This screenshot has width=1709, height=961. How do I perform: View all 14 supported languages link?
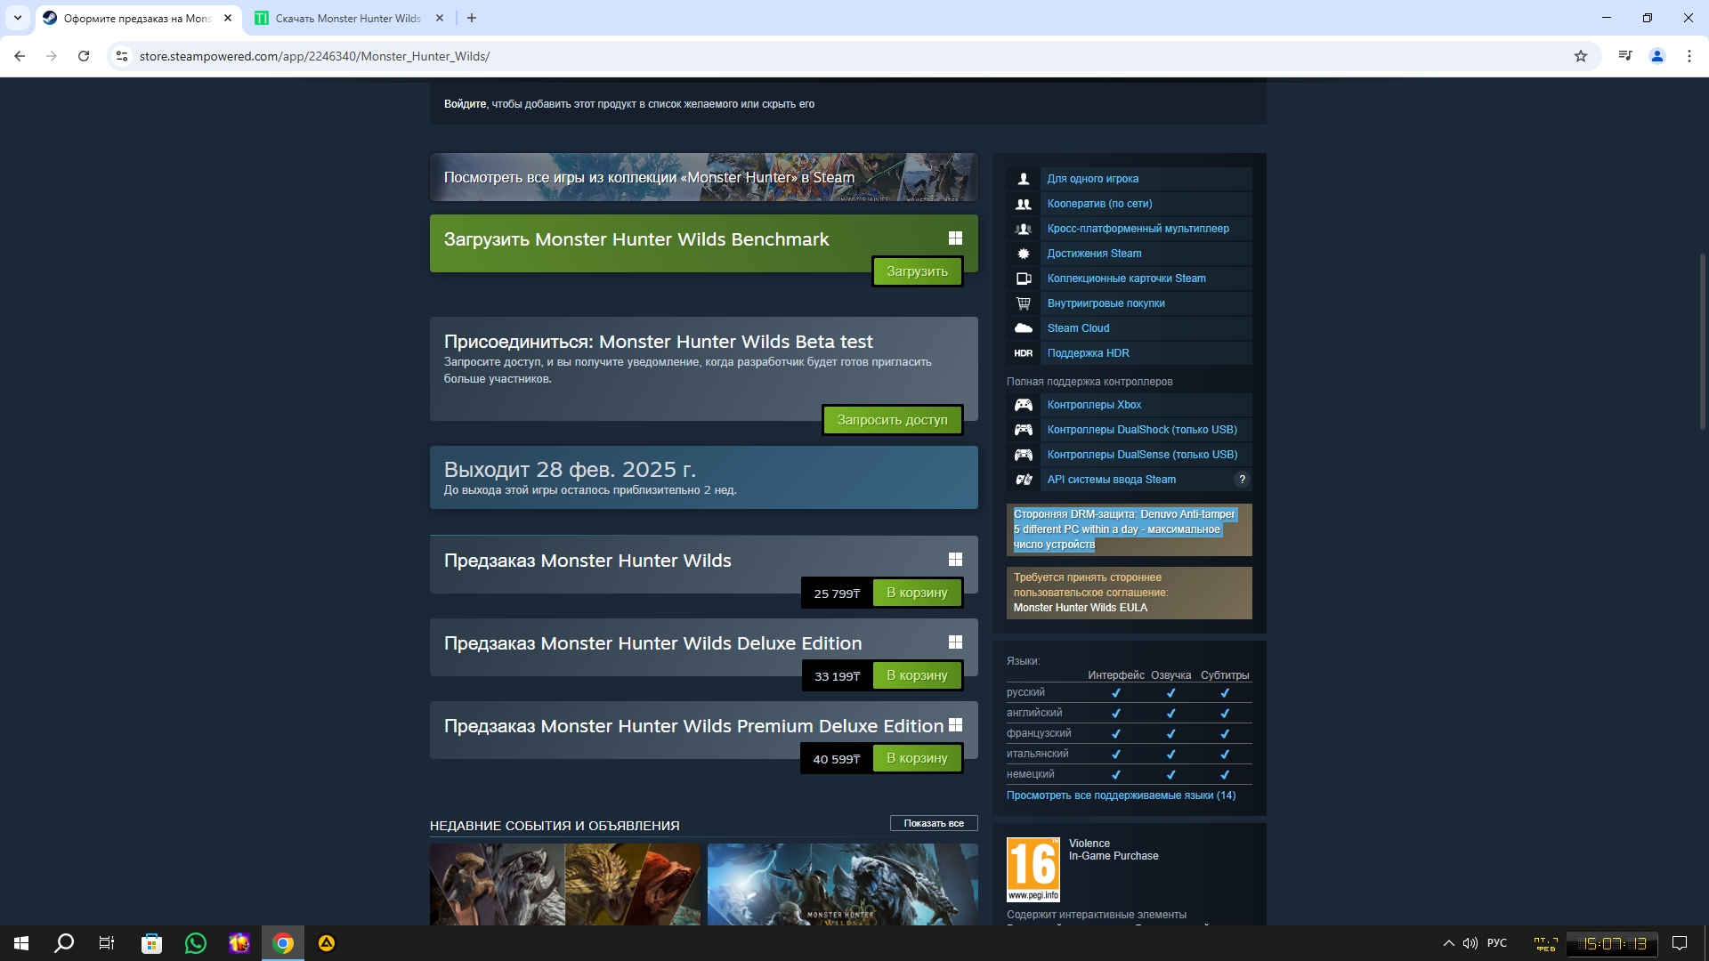(1121, 795)
